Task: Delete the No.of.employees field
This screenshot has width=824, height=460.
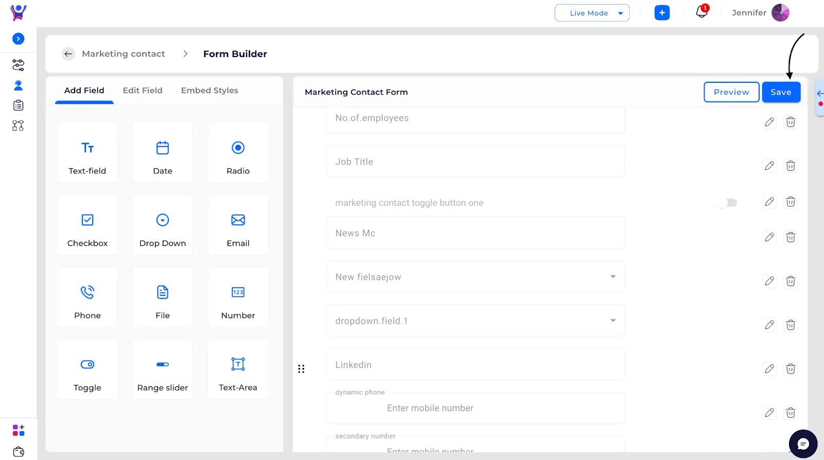Action: 791,122
